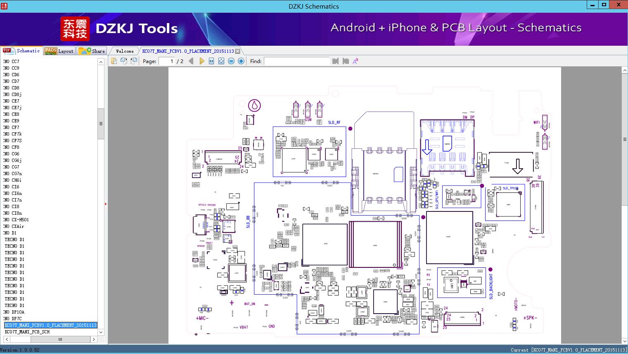This screenshot has height=354, width=628.
Task: Switch to the Schematic tab
Action: pyautogui.click(x=21, y=51)
